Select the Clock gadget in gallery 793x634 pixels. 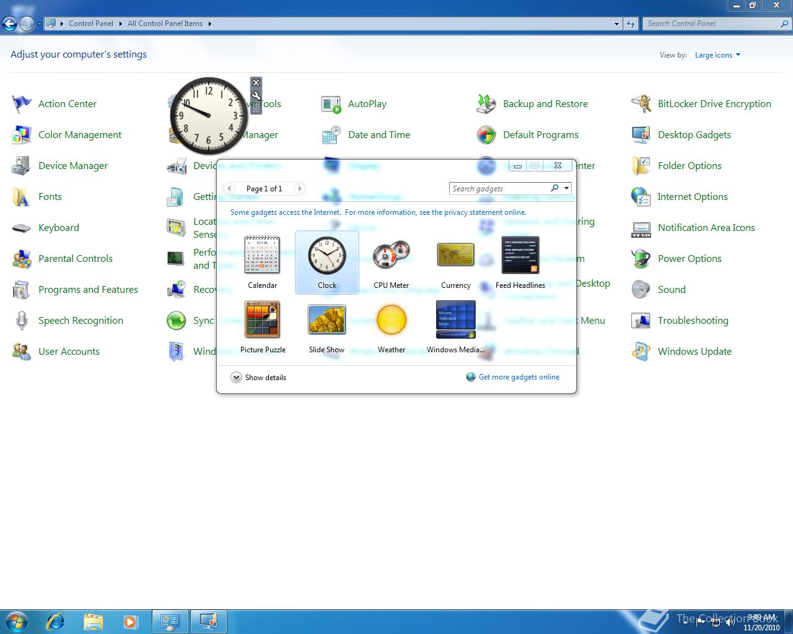tap(327, 263)
